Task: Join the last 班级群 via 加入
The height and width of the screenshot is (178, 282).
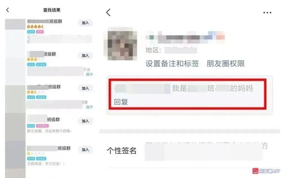Action: [x=85, y=150]
